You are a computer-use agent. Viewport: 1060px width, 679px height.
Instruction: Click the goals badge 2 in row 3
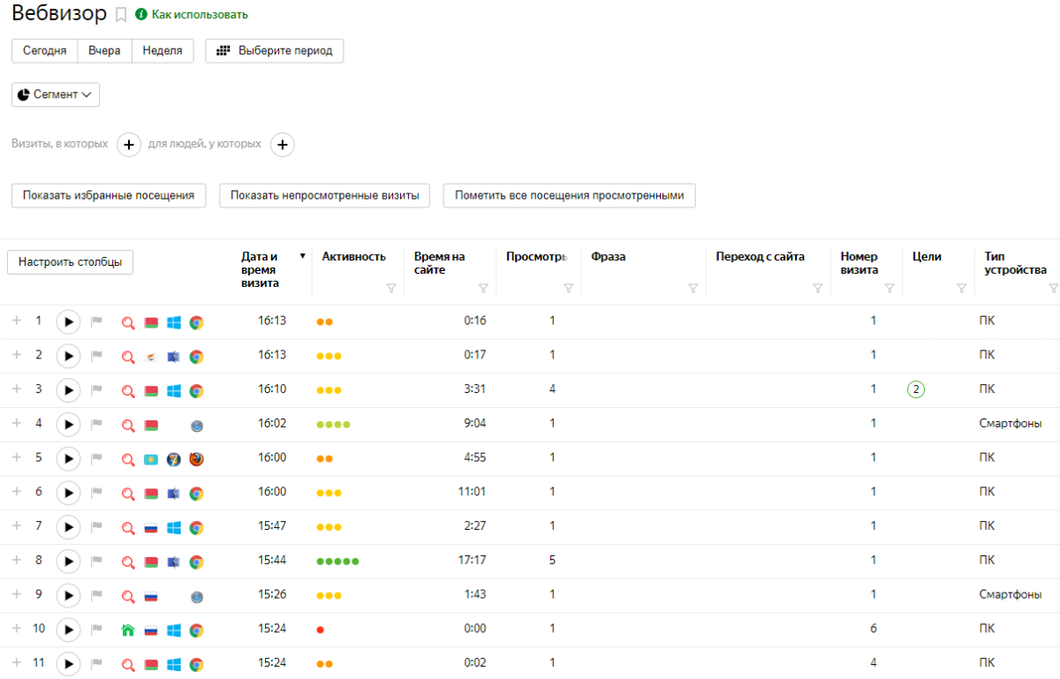[915, 390]
